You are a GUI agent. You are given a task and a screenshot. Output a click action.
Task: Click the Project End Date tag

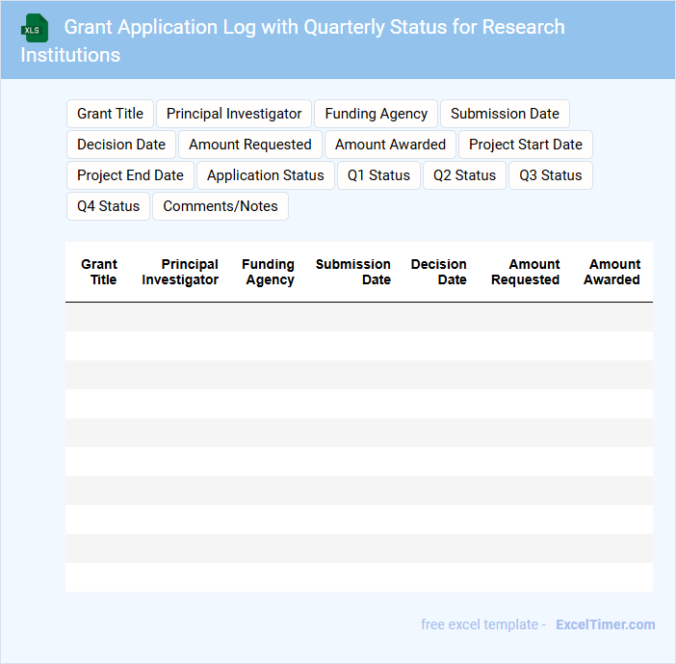(130, 175)
